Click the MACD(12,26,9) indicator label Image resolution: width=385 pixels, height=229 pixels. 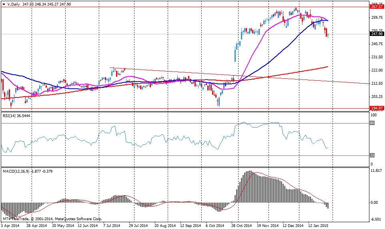(28, 171)
